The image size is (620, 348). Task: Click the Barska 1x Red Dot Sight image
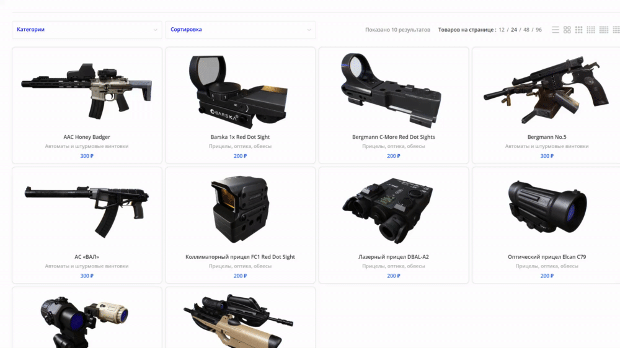tap(241, 91)
